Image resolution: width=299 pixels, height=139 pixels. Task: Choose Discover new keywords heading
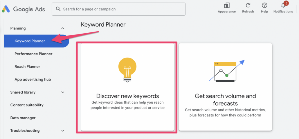127,96
